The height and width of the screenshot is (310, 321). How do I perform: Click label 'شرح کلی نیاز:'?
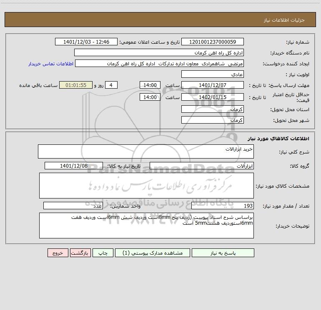point(294,152)
